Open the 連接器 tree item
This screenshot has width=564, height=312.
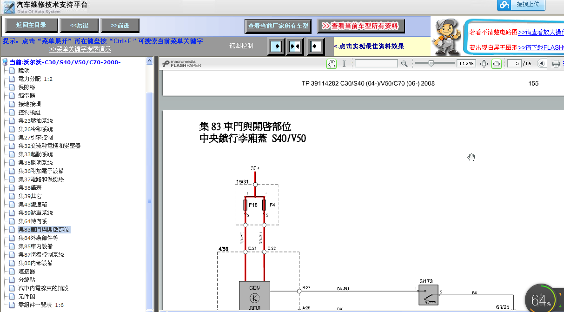[x=27, y=272]
